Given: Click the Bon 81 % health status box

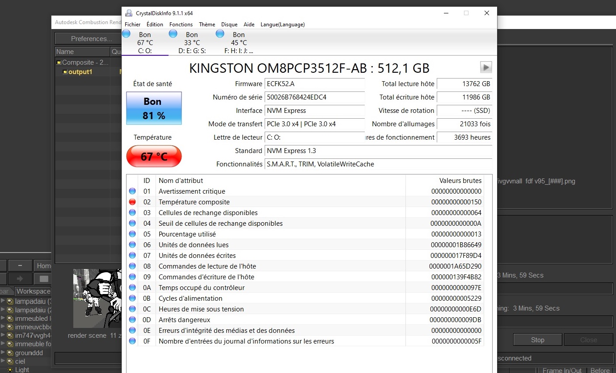Looking at the screenshot, I should [154, 108].
